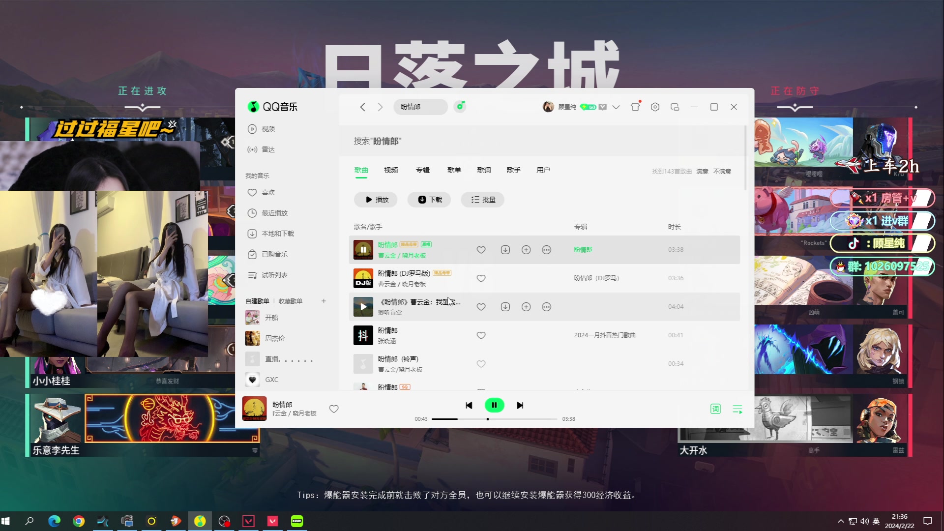Open the 周杰伦 playlist
Viewport: 944px width, 531px height.
click(265, 338)
